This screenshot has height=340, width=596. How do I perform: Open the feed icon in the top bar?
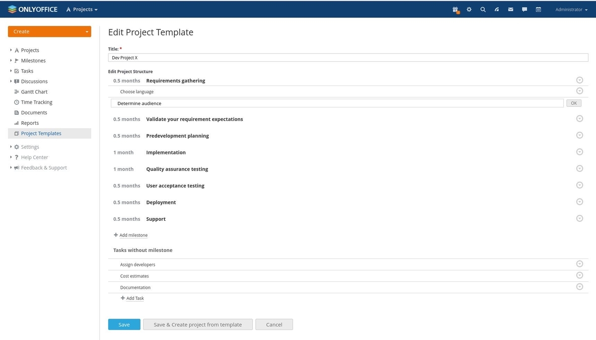point(496,9)
